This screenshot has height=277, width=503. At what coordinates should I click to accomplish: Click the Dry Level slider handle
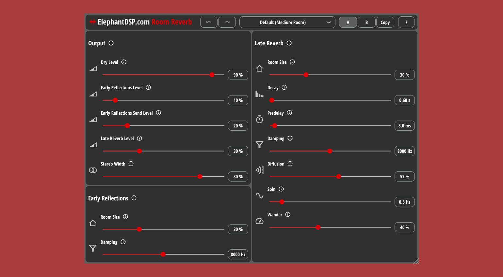click(x=212, y=75)
